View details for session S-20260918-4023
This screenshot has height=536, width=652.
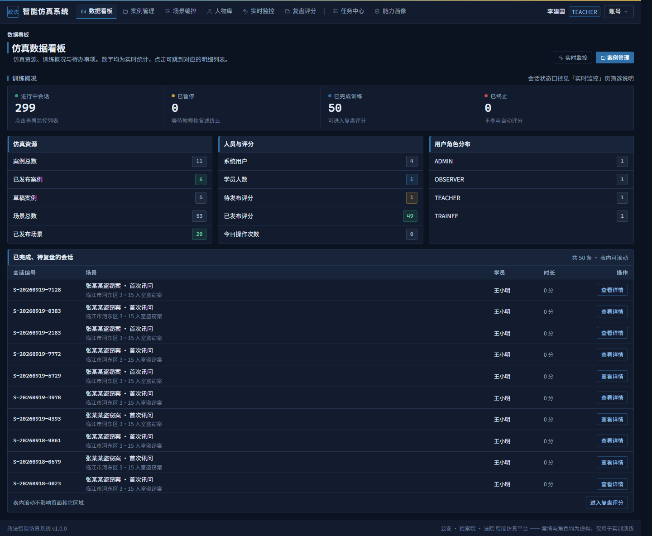tap(612, 484)
